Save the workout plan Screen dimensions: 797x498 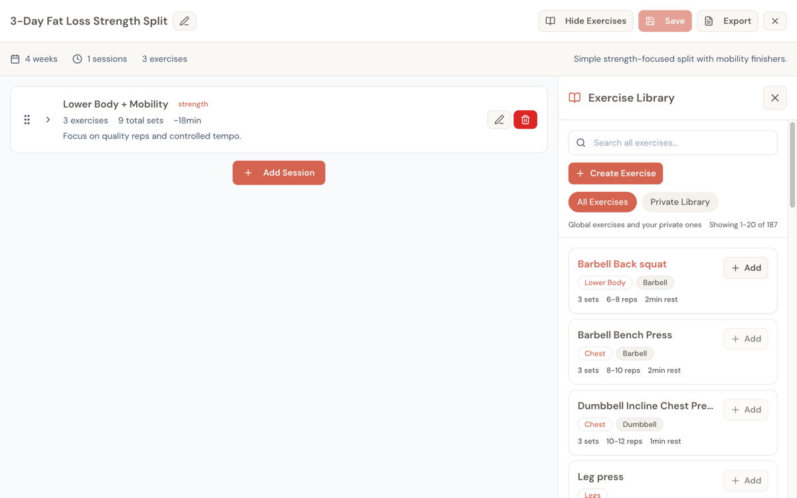click(x=665, y=21)
